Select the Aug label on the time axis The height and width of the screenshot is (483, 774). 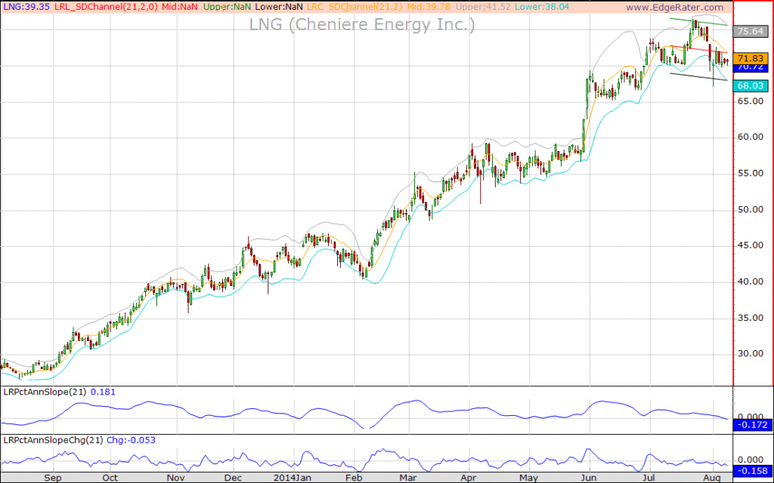tap(711, 478)
